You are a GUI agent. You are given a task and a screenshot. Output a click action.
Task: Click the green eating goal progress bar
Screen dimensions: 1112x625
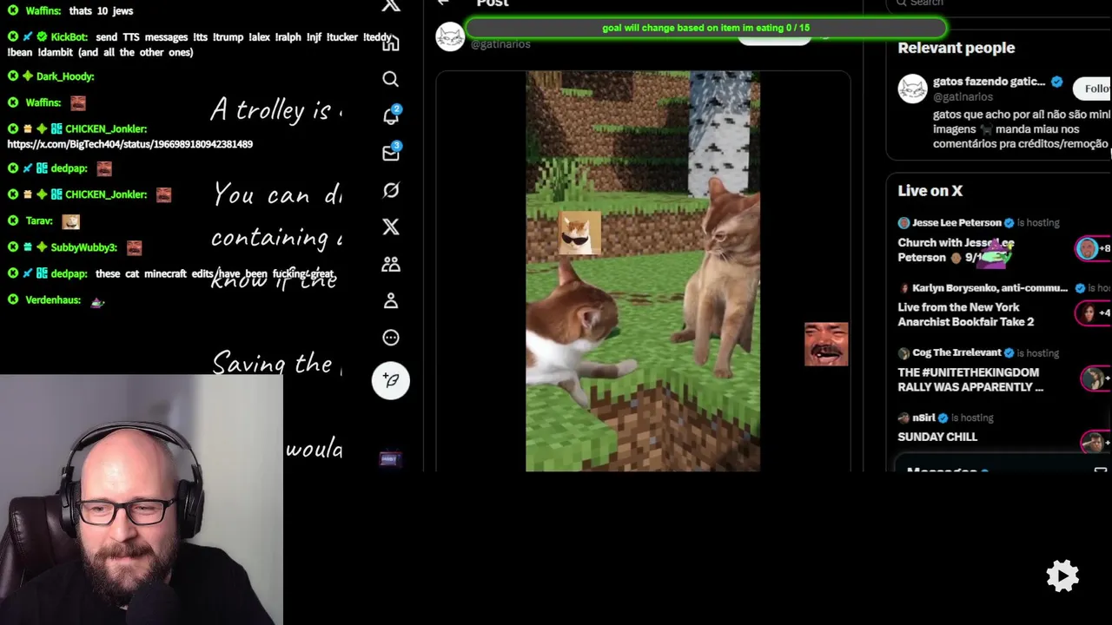(x=705, y=28)
